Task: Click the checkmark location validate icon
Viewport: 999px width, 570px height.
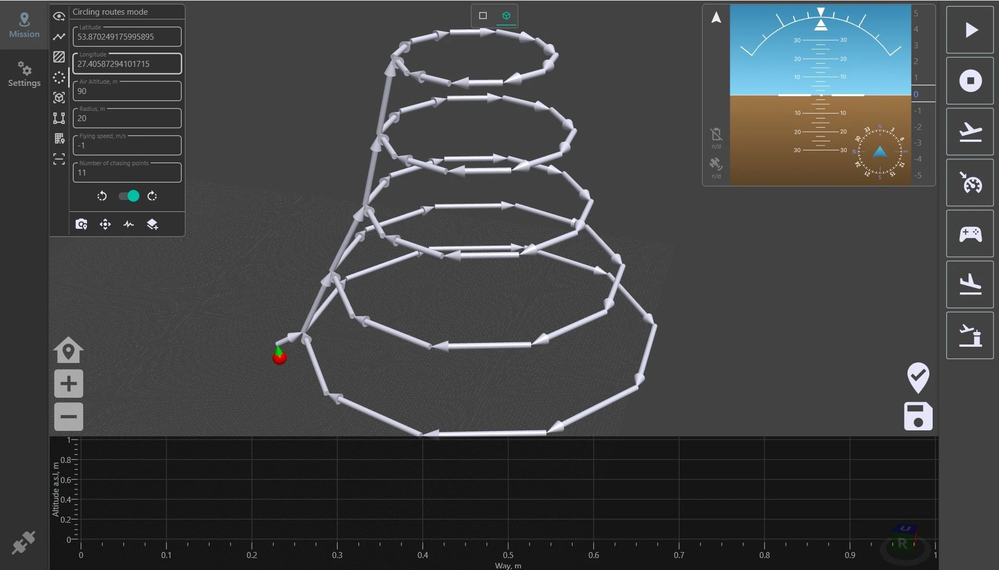Action: (x=918, y=378)
